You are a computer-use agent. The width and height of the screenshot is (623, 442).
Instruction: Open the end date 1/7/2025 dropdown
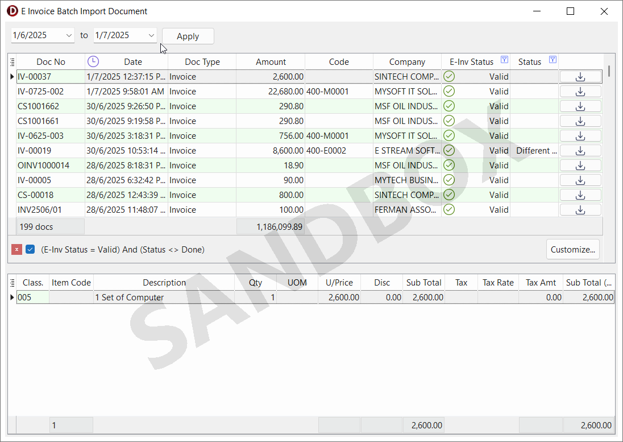click(x=151, y=35)
